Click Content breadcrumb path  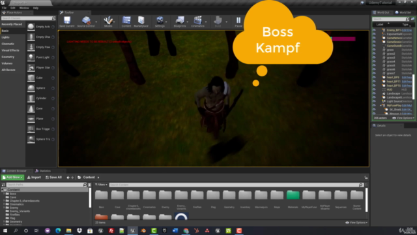point(89,178)
